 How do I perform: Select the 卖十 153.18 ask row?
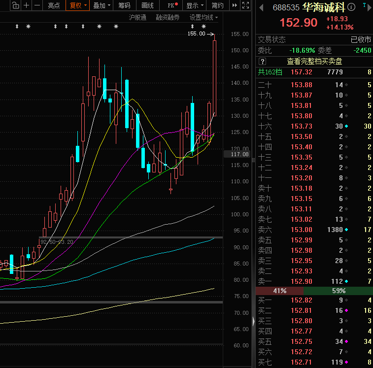click(x=314, y=188)
